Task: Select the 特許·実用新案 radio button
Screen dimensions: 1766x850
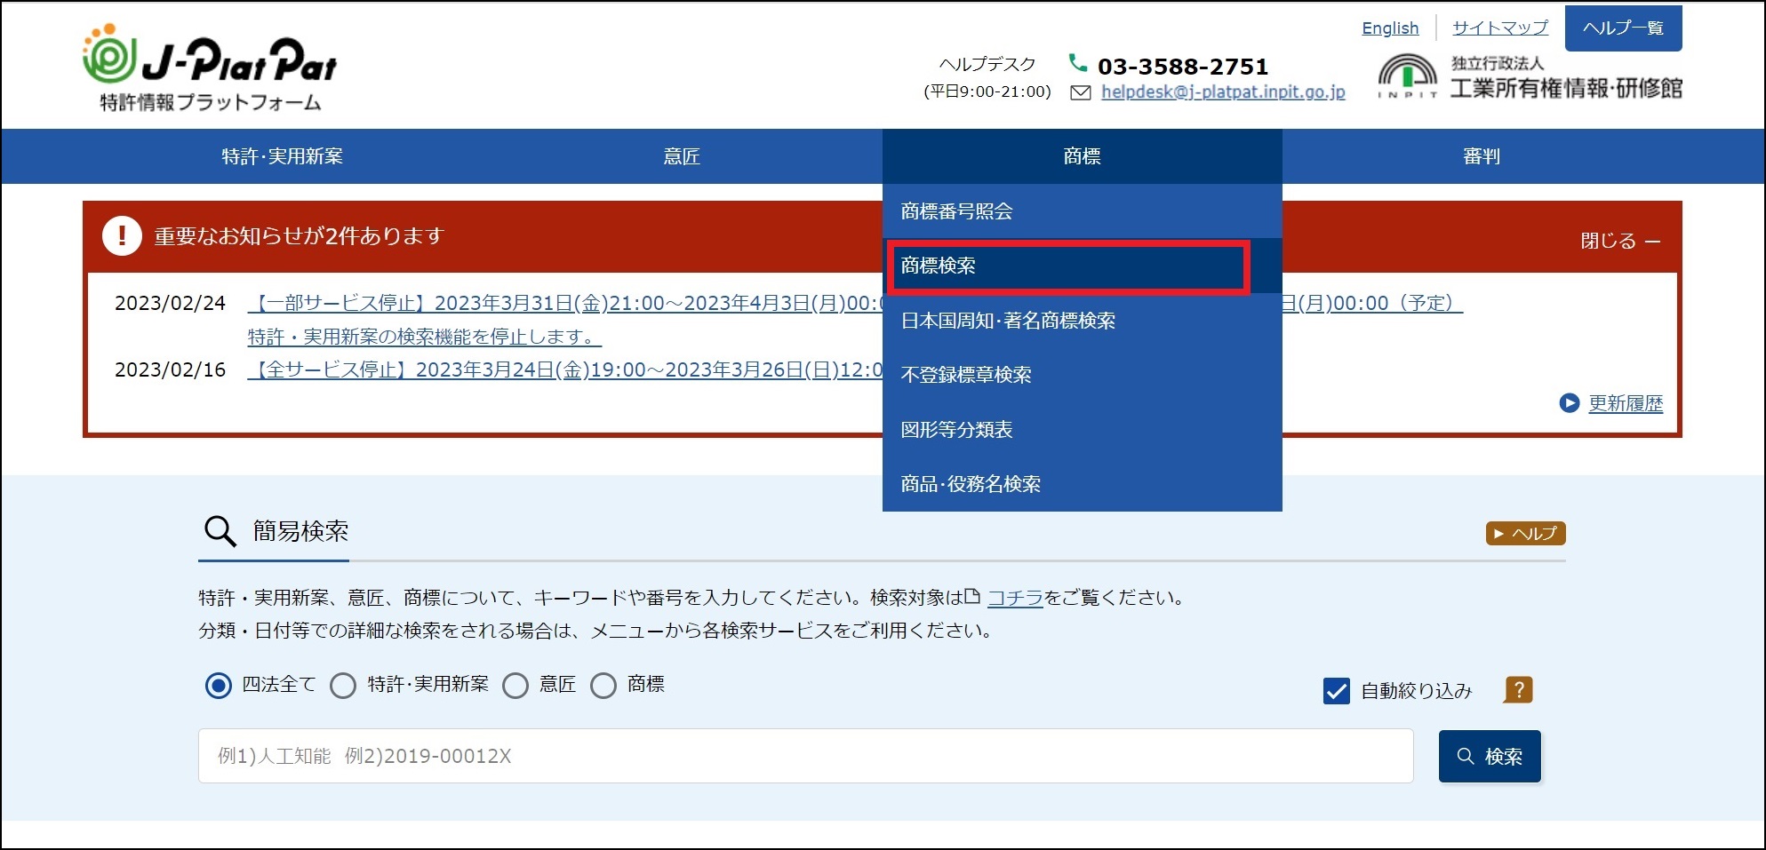Action: pos(343,686)
